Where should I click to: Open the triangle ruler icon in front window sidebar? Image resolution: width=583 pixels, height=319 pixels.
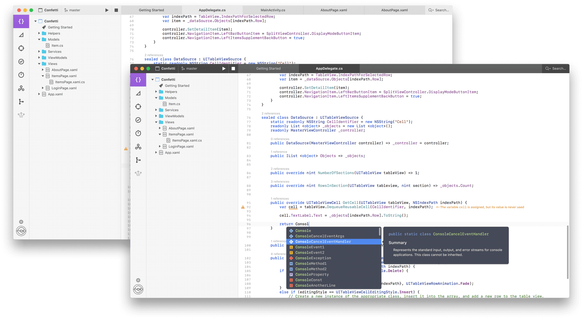click(138, 93)
